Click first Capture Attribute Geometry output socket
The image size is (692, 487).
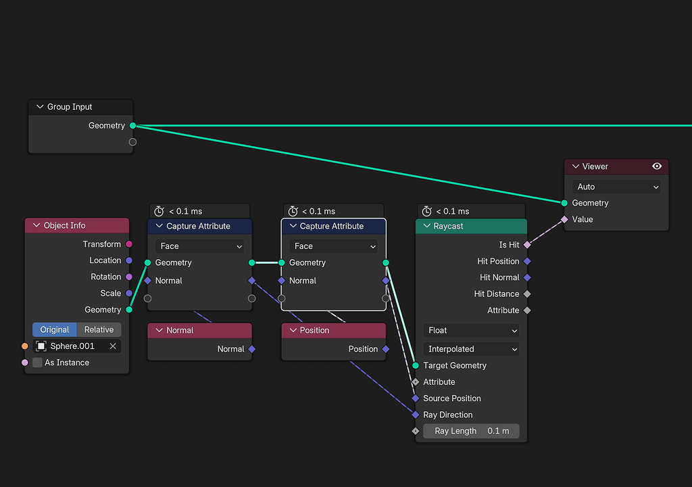click(x=251, y=262)
